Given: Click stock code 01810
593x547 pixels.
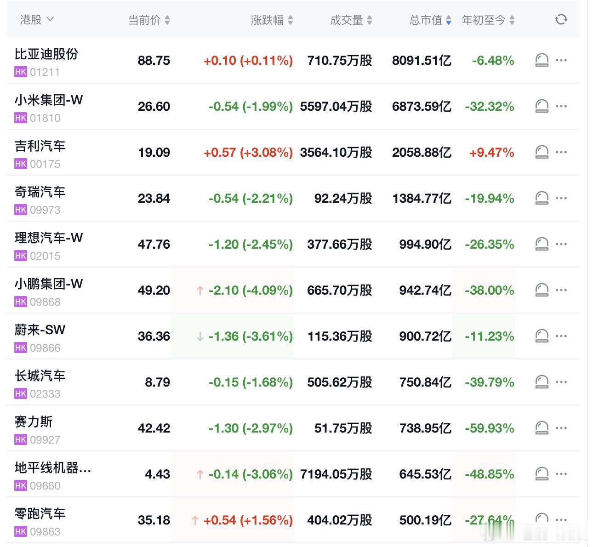Looking at the screenshot, I should coord(45,118).
